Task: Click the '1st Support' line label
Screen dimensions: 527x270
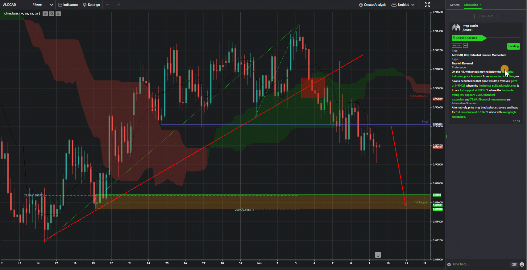Action: [x=421, y=202]
